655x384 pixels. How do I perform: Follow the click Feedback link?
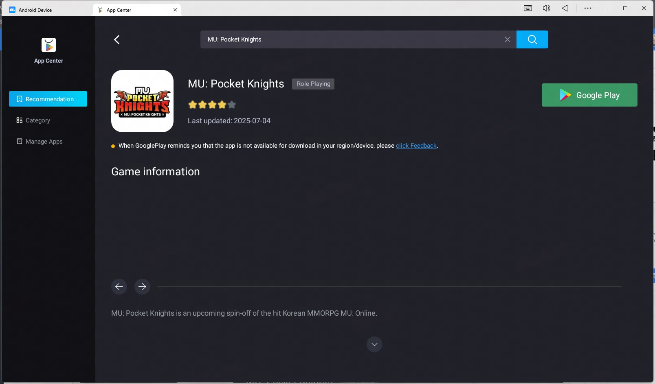click(416, 146)
